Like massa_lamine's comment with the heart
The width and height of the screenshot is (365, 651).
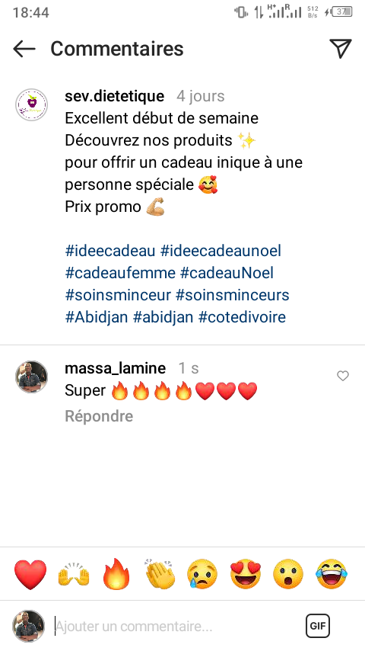pos(343,376)
